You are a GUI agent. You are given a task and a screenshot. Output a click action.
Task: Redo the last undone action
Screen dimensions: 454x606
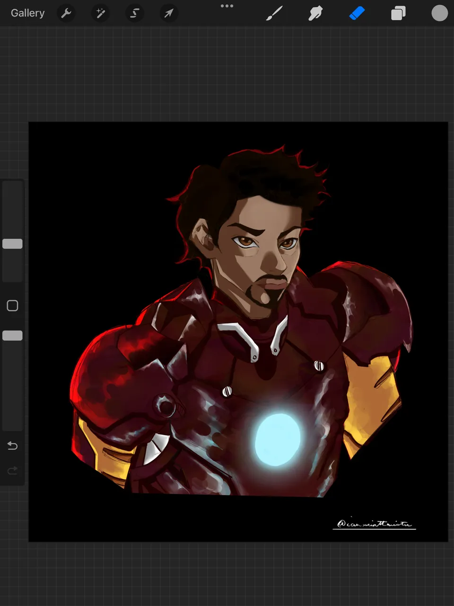(x=13, y=471)
